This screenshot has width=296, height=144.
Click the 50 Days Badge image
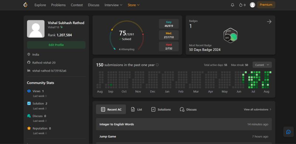click(231, 35)
